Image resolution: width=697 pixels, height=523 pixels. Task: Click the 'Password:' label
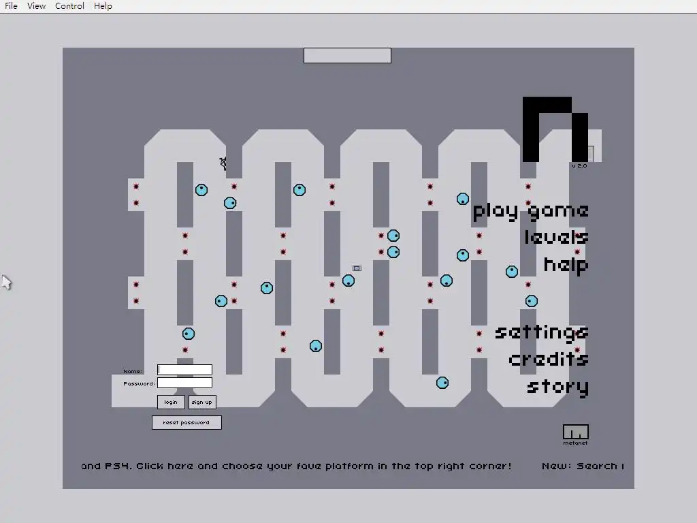click(139, 383)
